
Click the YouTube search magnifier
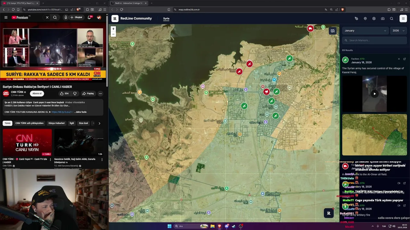point(55,18)
